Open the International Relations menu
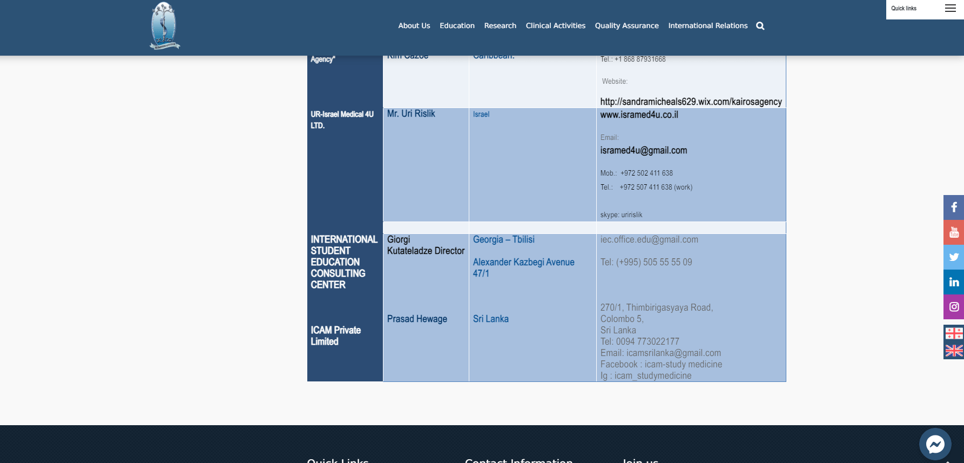Viewport: 964px width, 463px height. pyautogui.click(x=708, y=25)
